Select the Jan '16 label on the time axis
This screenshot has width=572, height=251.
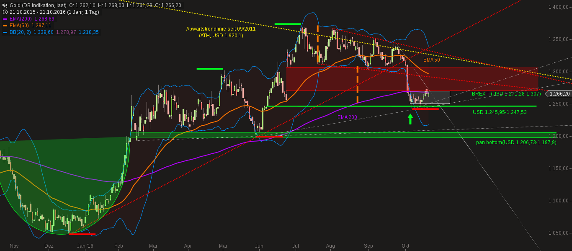(85, 246)
